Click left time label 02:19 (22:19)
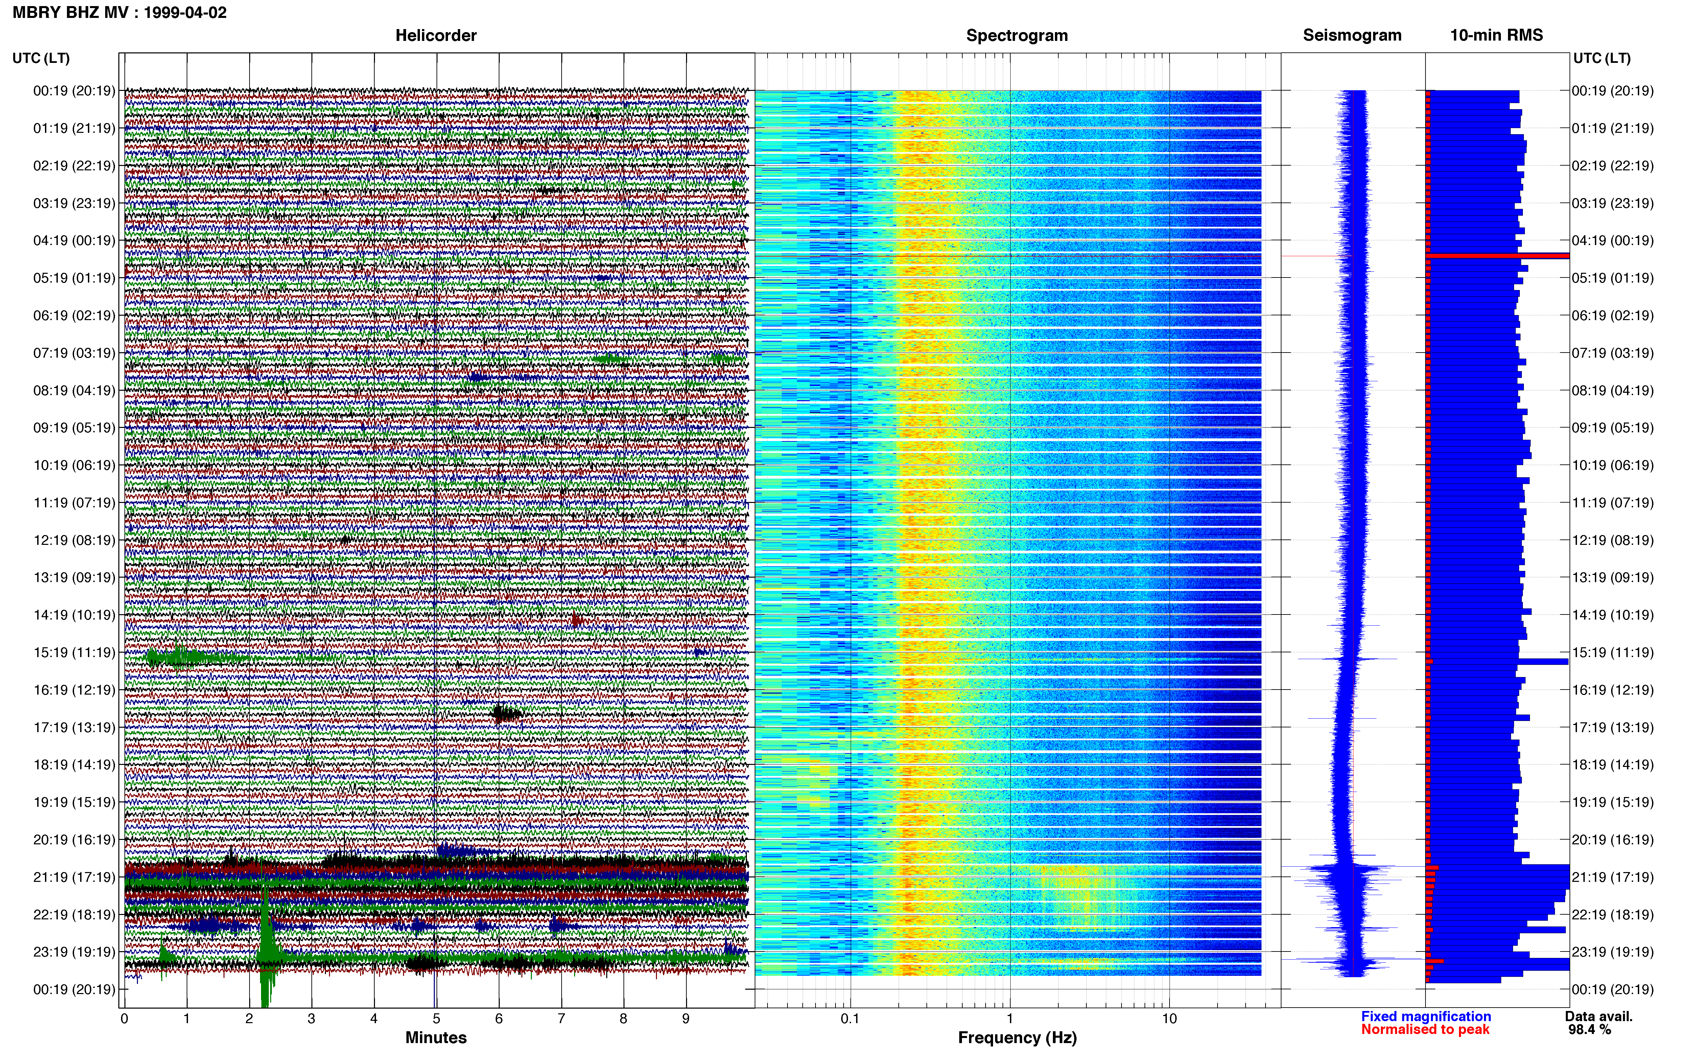The width and height of the screenshot is (1697, 1061). 74,166
